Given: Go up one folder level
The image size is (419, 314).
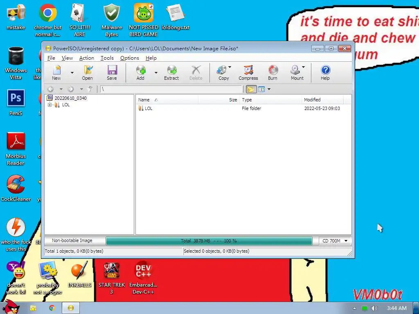Looking at the screenshot, I should [90, 89].
